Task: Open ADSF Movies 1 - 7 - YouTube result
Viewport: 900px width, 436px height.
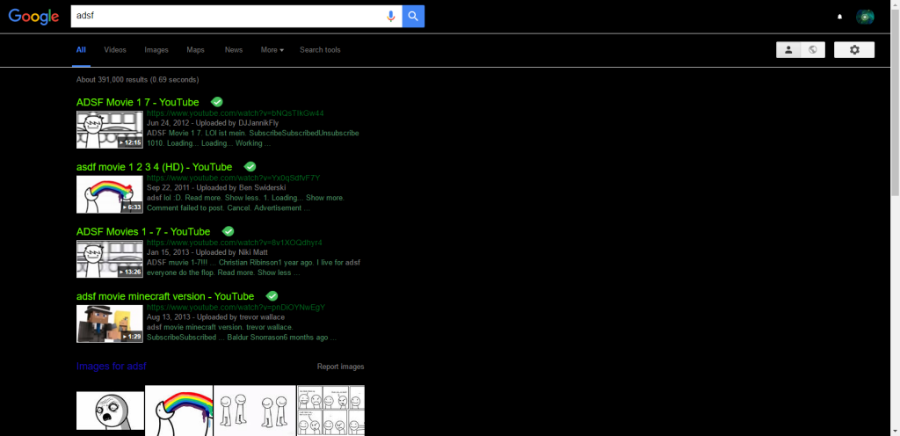Action: tap(143, 232)
